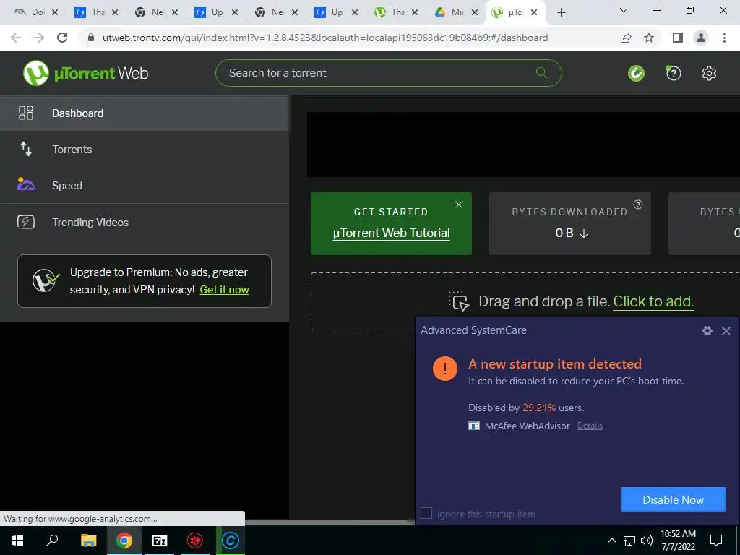Go back in browser history
Screen dimensions: 740x555
tap(16, 38)
